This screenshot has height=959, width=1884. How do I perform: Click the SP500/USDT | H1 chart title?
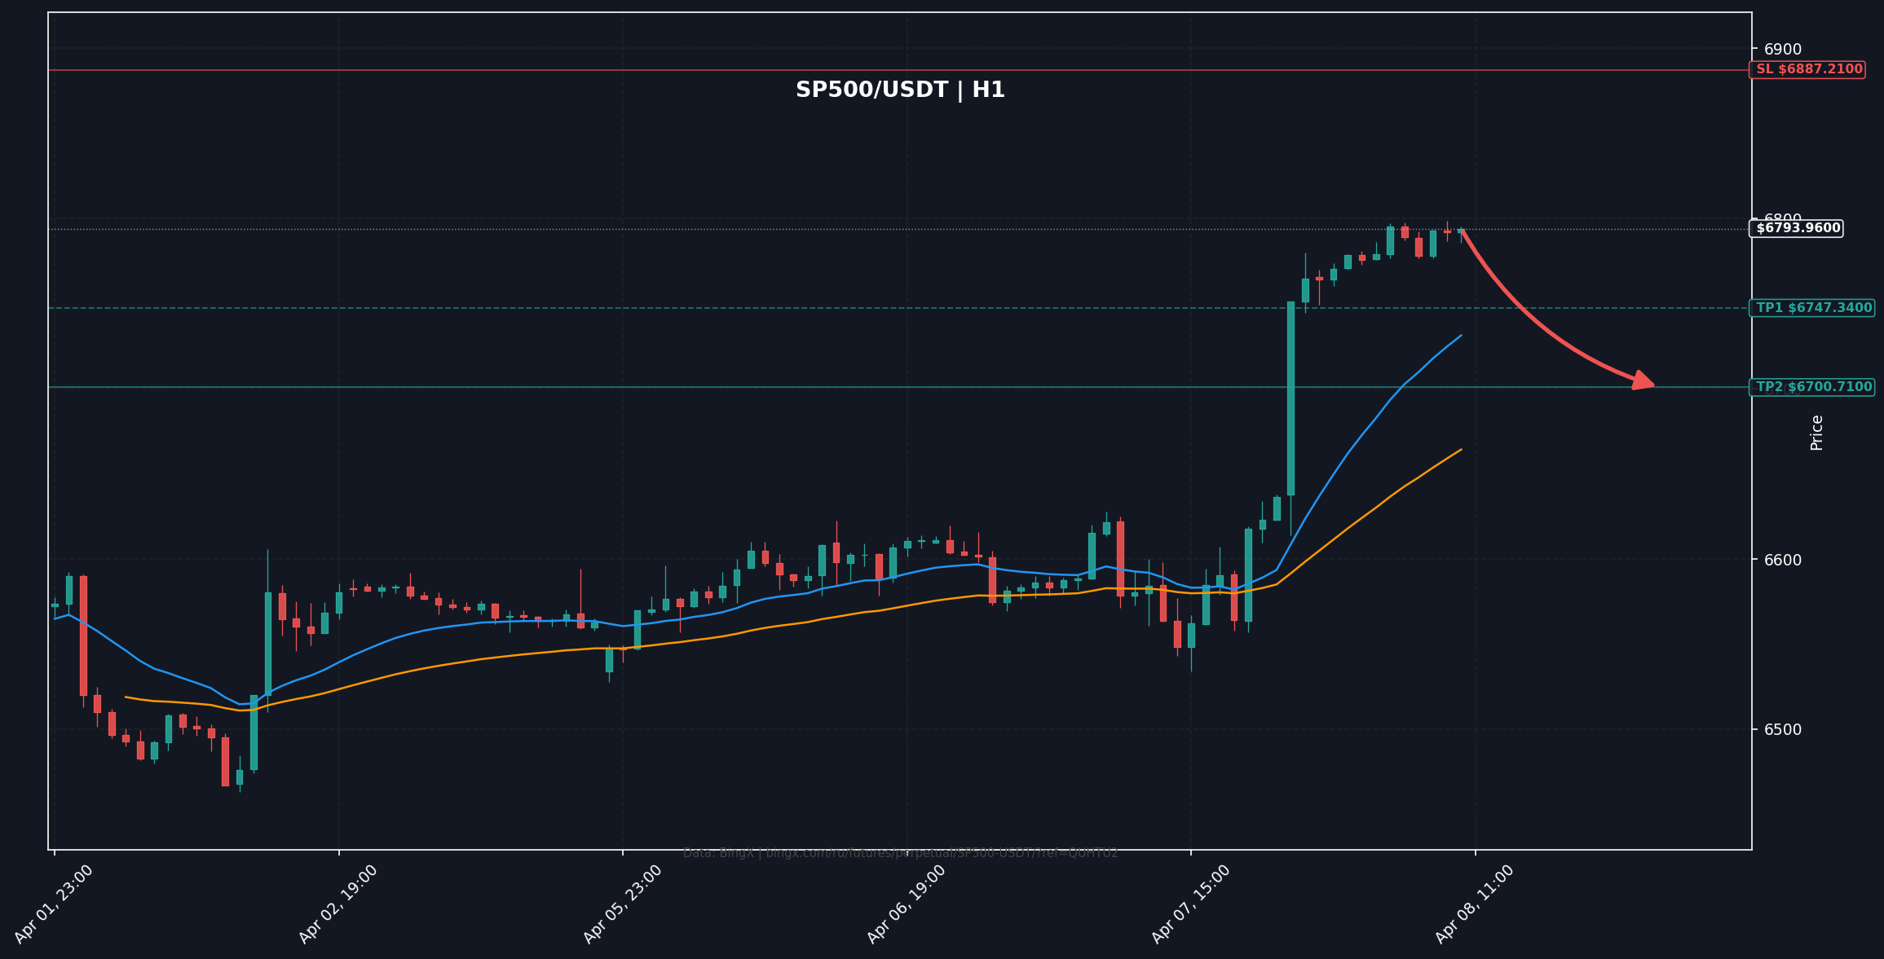900,90
